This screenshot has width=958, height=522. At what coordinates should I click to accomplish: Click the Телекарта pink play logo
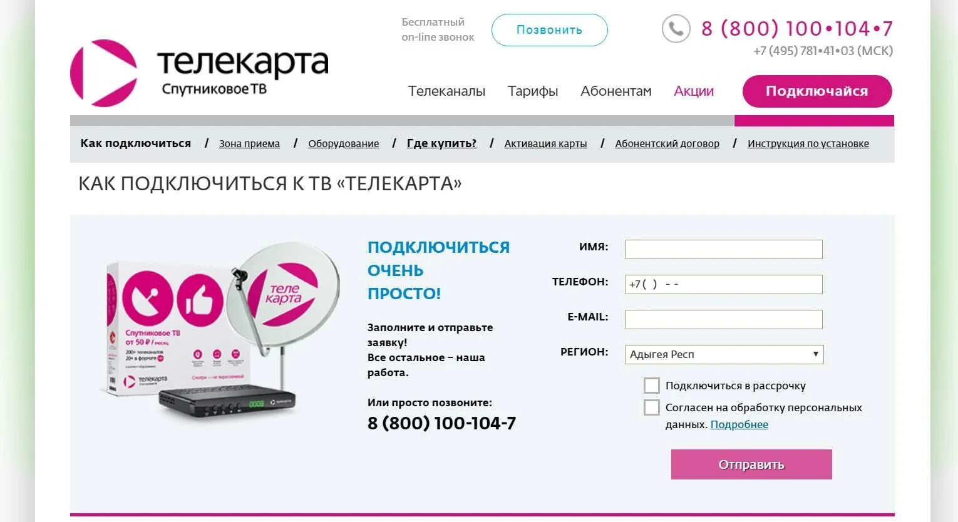[104, 73]
